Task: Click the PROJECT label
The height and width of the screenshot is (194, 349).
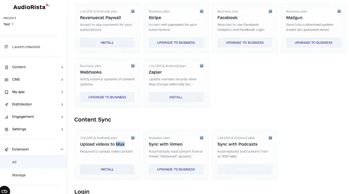Action: pyautogui.click(x=10, y=18)
